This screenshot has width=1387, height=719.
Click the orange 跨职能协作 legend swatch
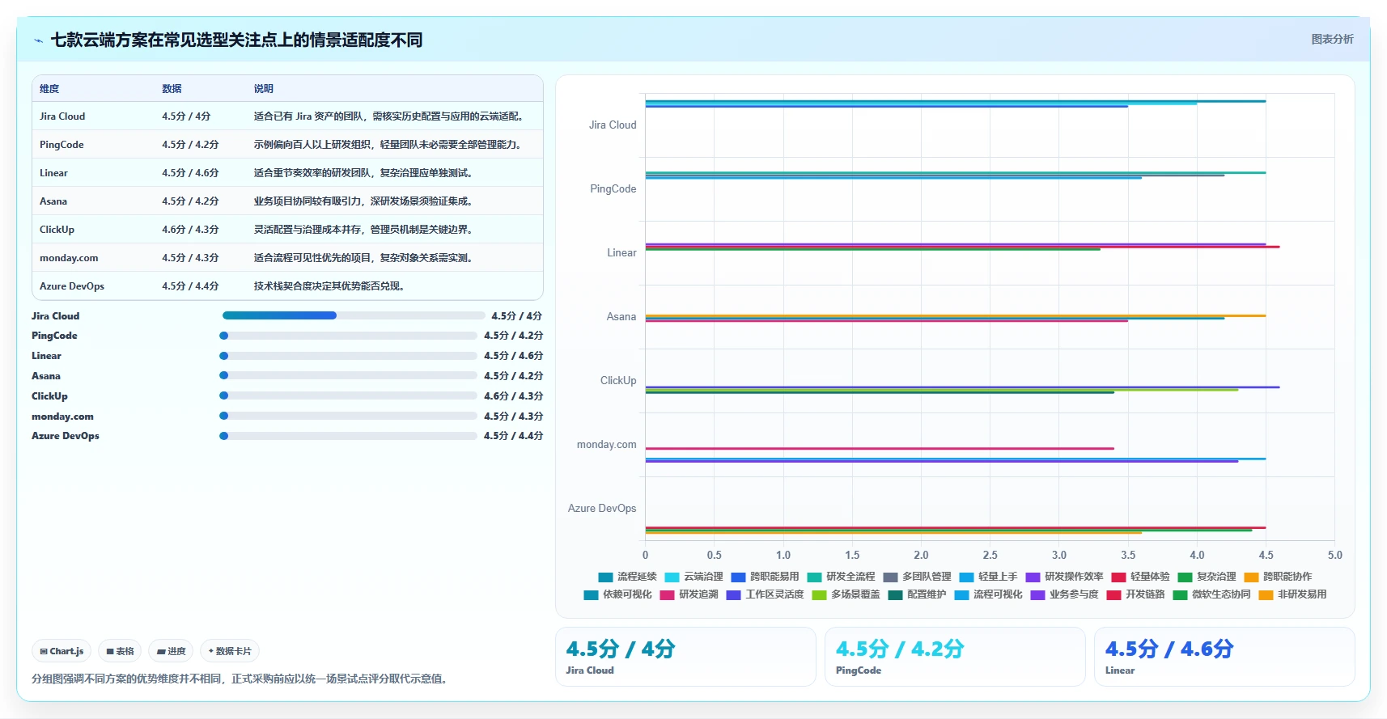click(x=1251, y=577)
